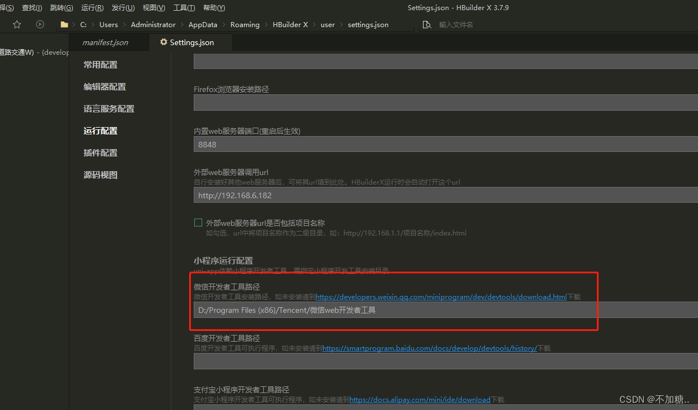This screenshot has height=410, width=698.
Task: Click the star bookmark icon
Action: pos(17,24)
